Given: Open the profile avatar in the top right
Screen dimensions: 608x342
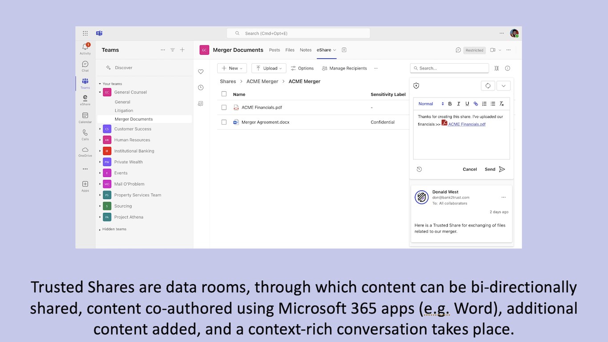Looking at the screenshot, I should (x=514, y=33).
